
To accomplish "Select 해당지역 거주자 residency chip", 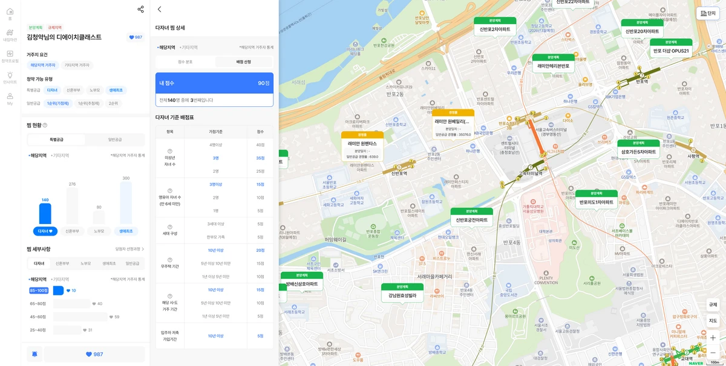I will coord(43,65).
